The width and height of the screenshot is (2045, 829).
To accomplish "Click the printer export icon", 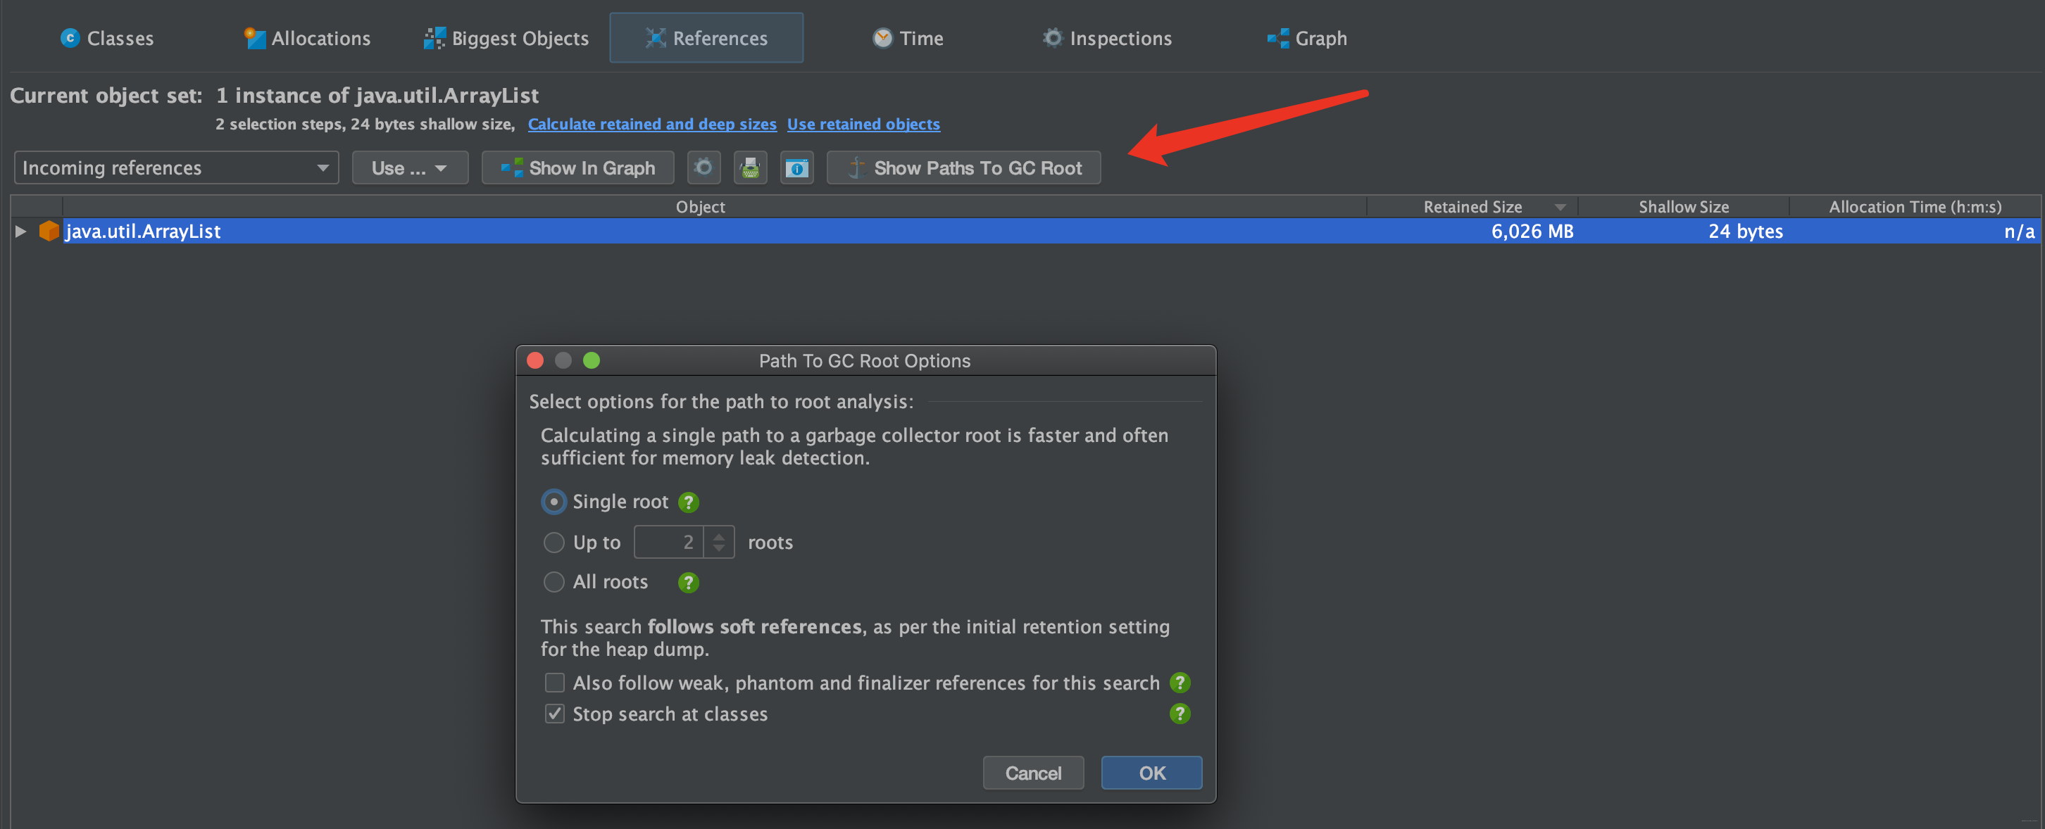I will click(749, 167).
